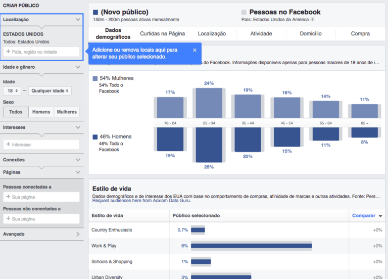Open the Comparar dropdown
The image size is (388, 279).
367,216
